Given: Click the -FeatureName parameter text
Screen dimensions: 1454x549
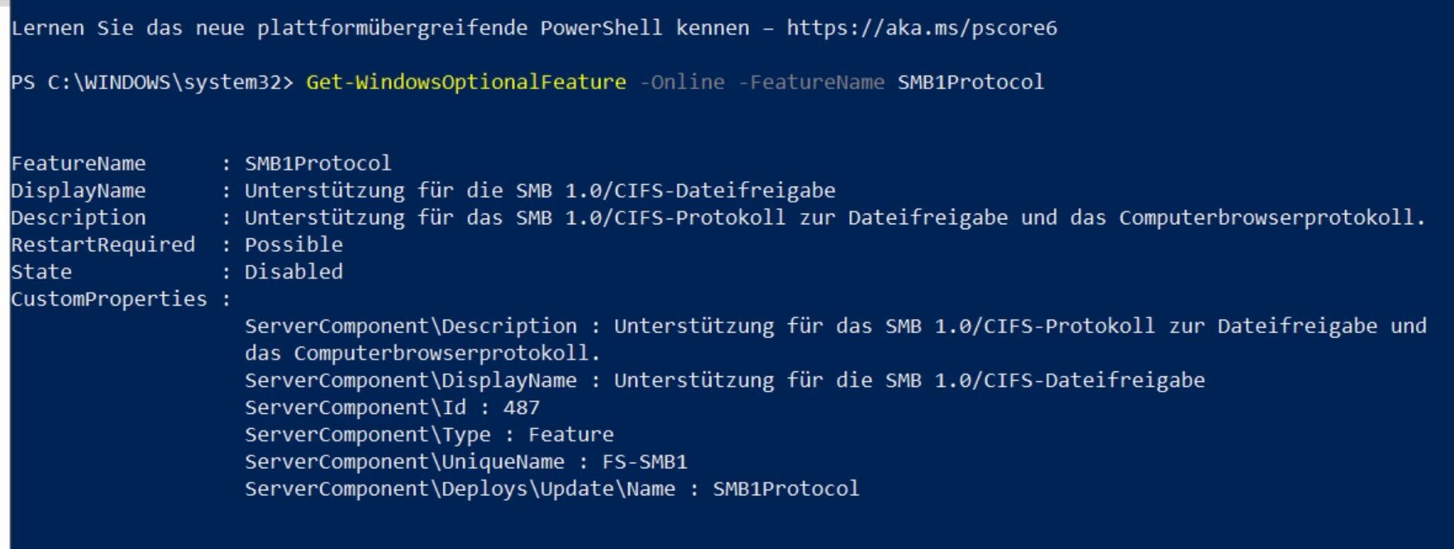Looking at the screenshot, I should tap(810, 82).
